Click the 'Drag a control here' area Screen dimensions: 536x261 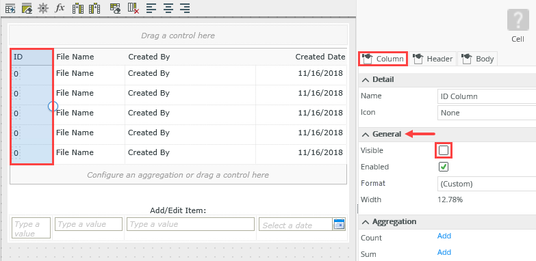pos(178,35)
